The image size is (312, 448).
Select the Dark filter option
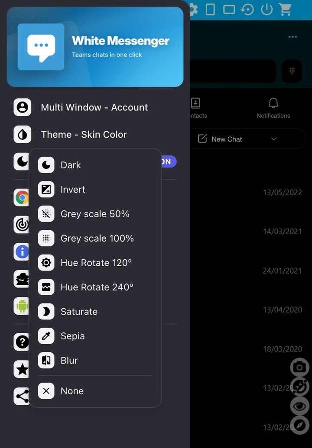(x=95, y=165)
